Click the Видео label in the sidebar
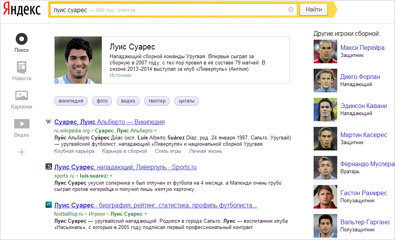 pyautogui.click(x=22, y=135)
